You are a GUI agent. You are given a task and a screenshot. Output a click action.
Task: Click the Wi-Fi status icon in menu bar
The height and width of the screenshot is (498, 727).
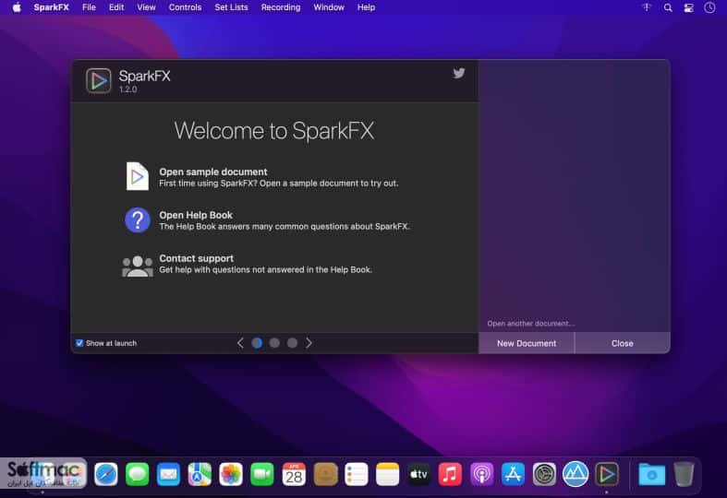[x=647, y=7]
